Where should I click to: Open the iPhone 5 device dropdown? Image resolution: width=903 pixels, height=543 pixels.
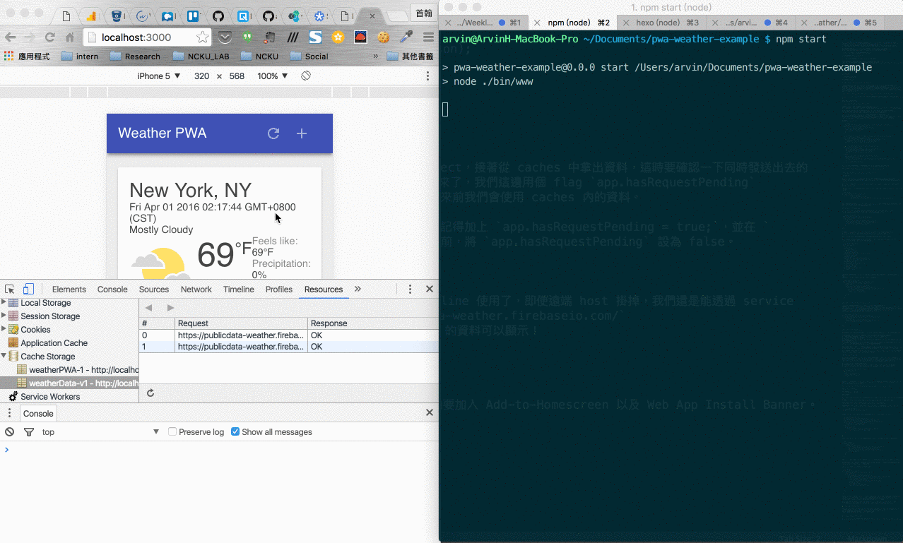[x=159, y=76]
